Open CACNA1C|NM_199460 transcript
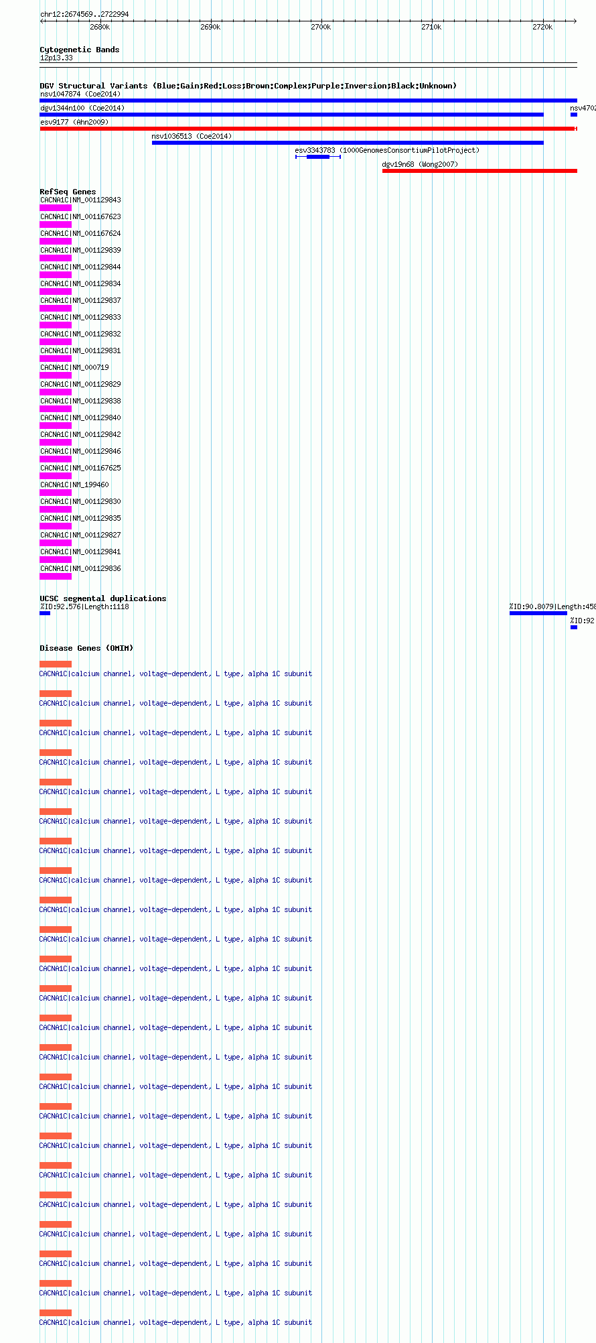Viewport: 596px width, 1343px height. coord(74,485)
